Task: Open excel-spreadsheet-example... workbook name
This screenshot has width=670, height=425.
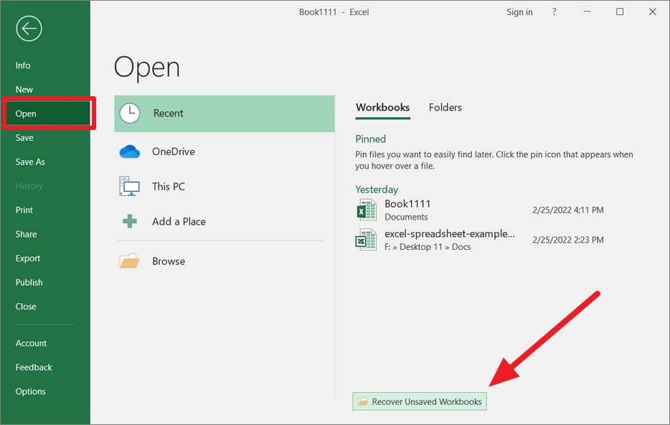Action: 450,234
